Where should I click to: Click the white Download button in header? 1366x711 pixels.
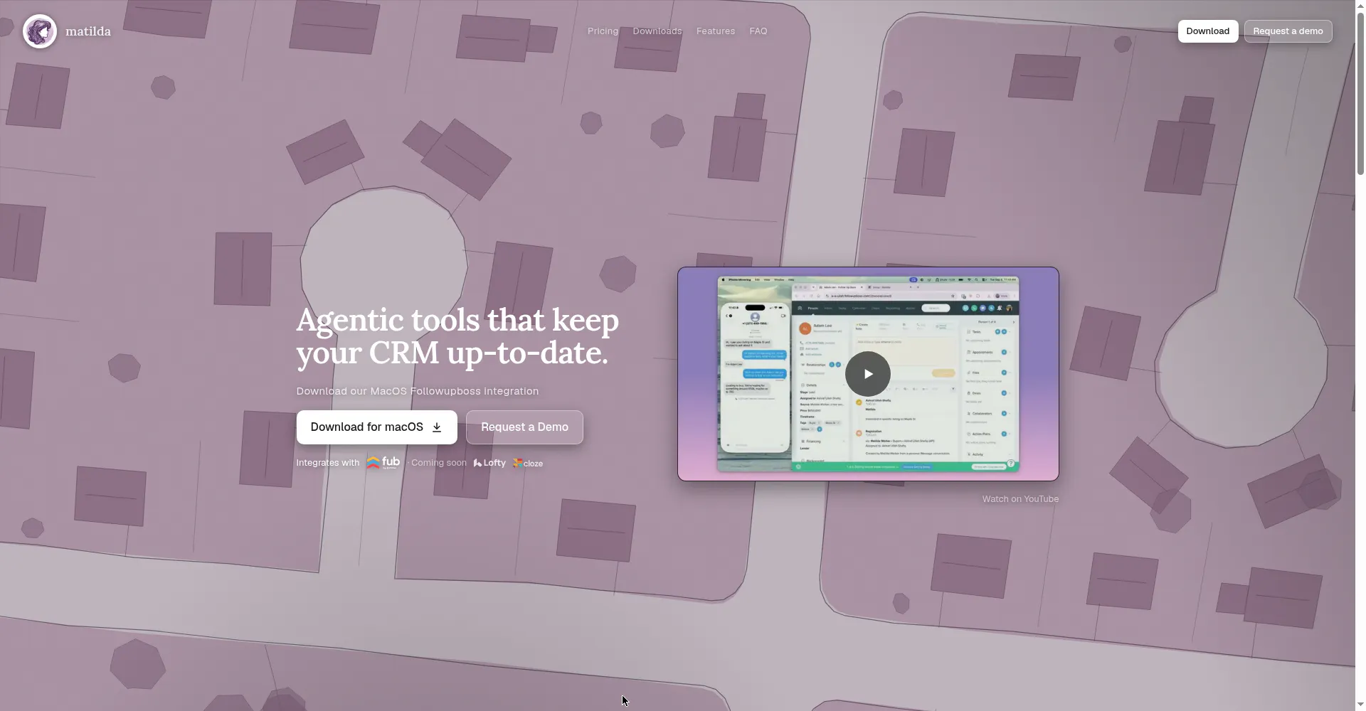click(1208, 31)
